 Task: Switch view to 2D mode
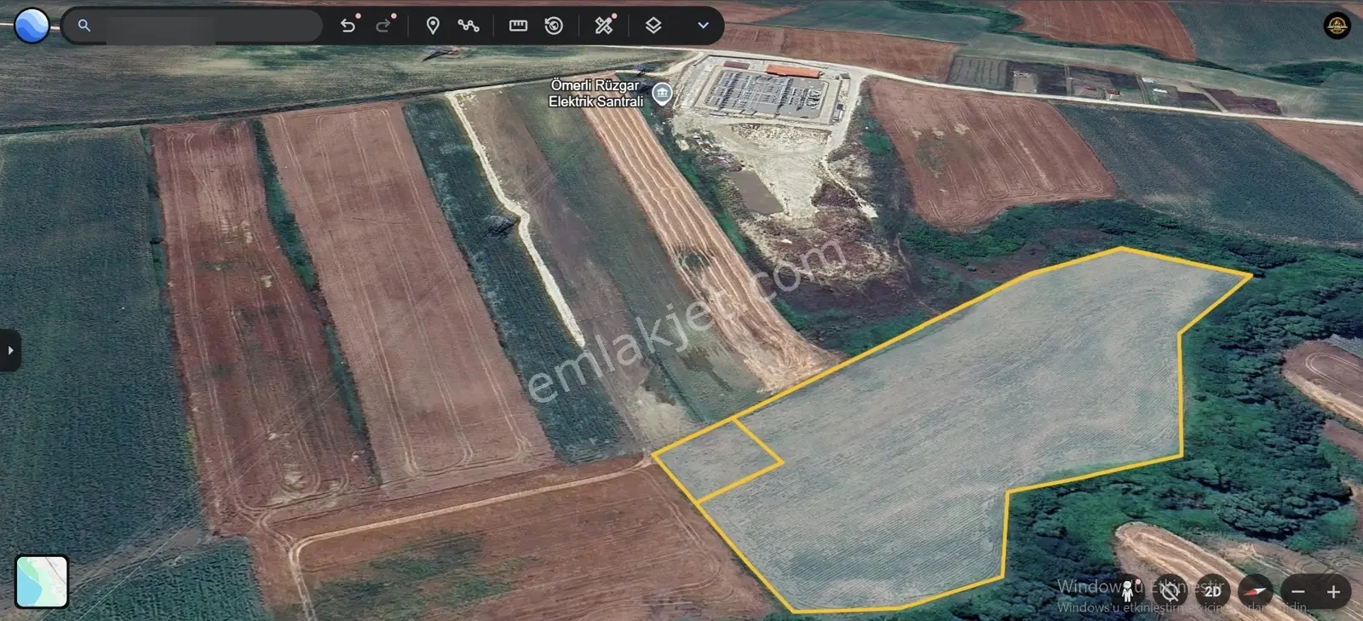1212,590
